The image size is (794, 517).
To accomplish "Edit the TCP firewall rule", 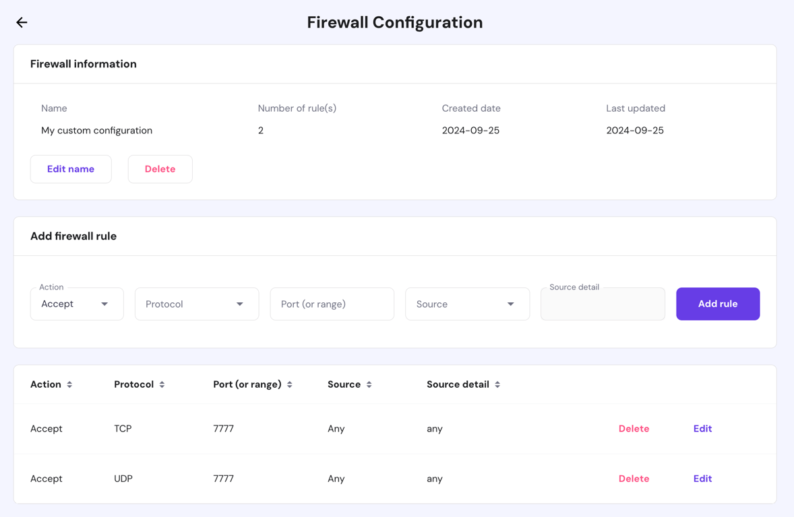I will tap(702, 428).
